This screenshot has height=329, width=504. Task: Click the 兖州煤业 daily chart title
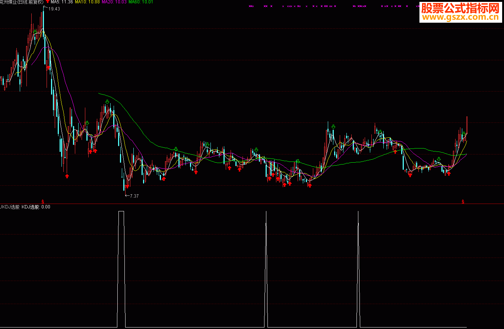22,2
